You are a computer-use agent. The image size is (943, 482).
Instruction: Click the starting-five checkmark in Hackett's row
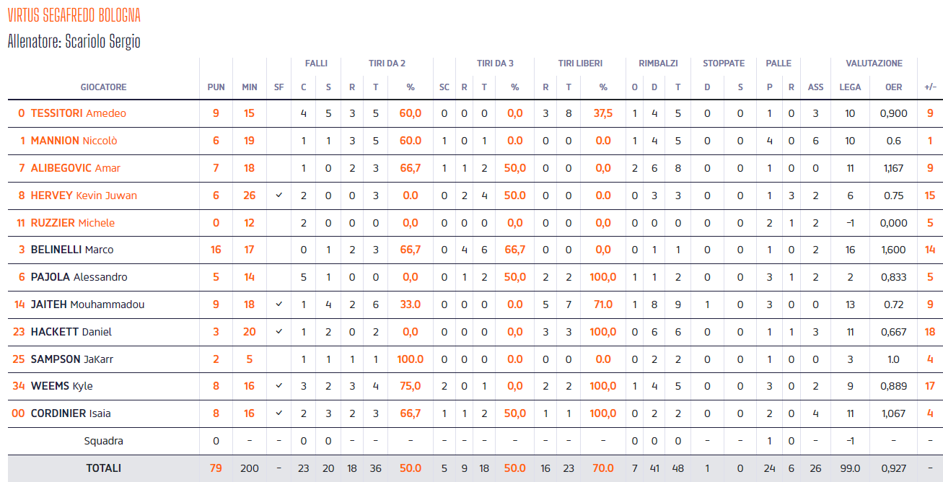point(278,332)
